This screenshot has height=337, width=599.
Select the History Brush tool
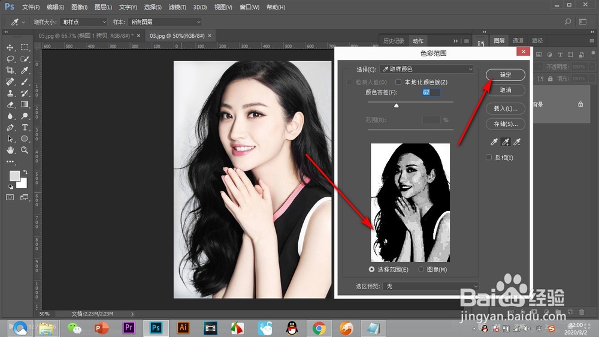[x=25, y=93]
